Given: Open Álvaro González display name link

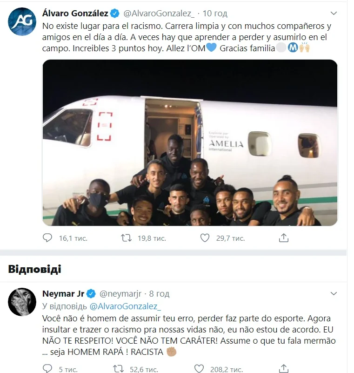Looking at the screenshot, I should pos(74,14).
